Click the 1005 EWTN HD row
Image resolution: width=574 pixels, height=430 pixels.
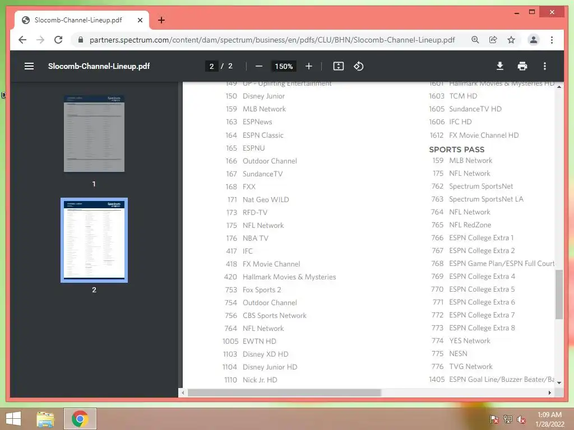(249, 341)
